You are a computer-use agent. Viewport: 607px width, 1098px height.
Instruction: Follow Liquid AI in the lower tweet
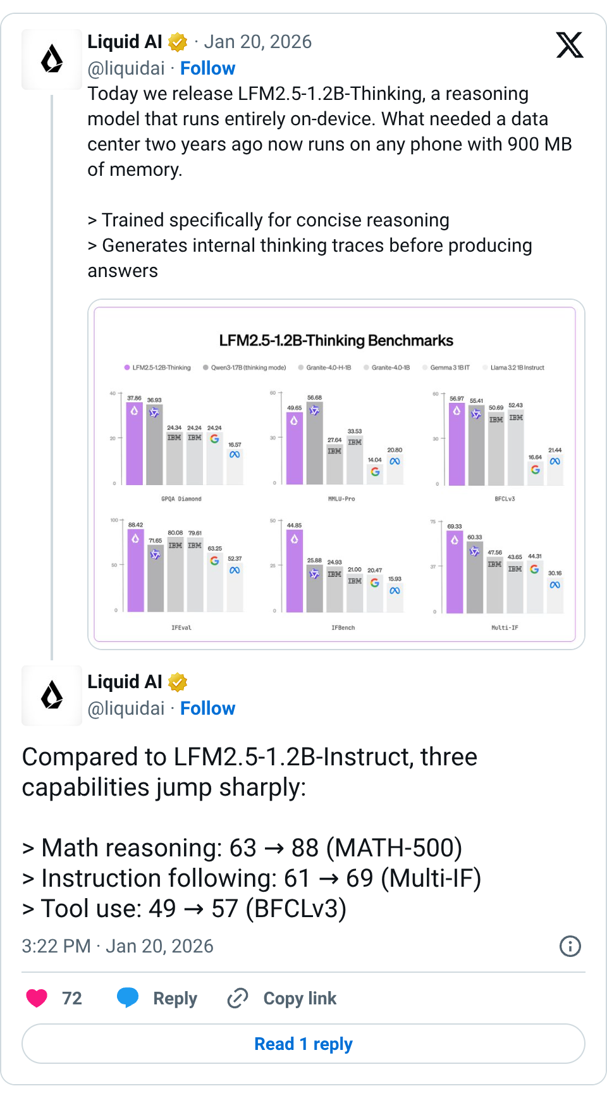coord(207,708)
